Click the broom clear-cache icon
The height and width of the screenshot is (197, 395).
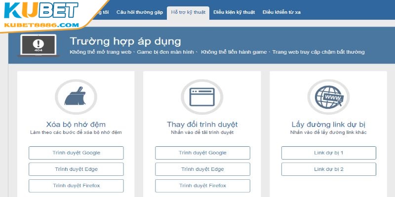[76, 96]
